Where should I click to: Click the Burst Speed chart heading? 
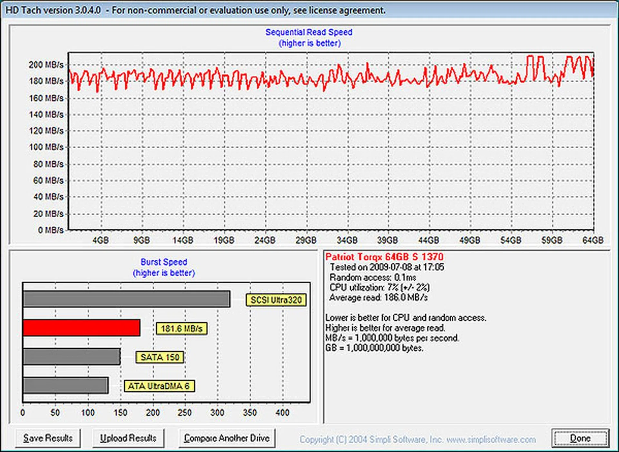164,262
